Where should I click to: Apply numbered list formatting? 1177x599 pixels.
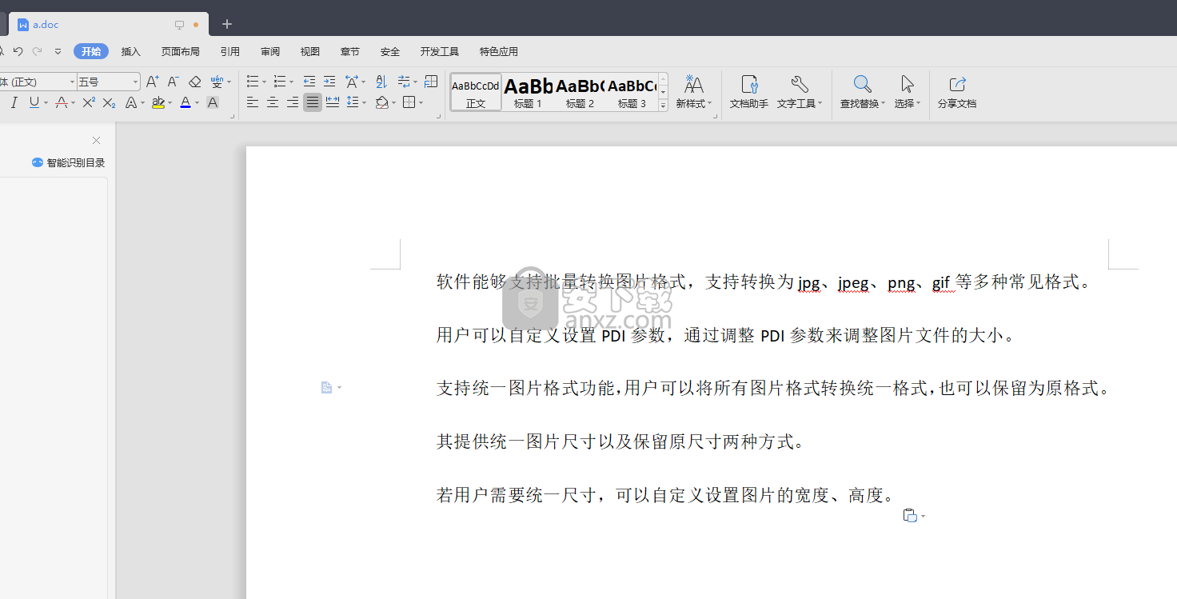279,82
